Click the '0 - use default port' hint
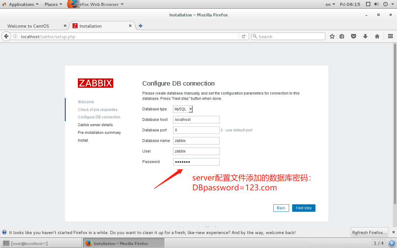This screenshot has height=248, width=397. (x=236, y=130)
